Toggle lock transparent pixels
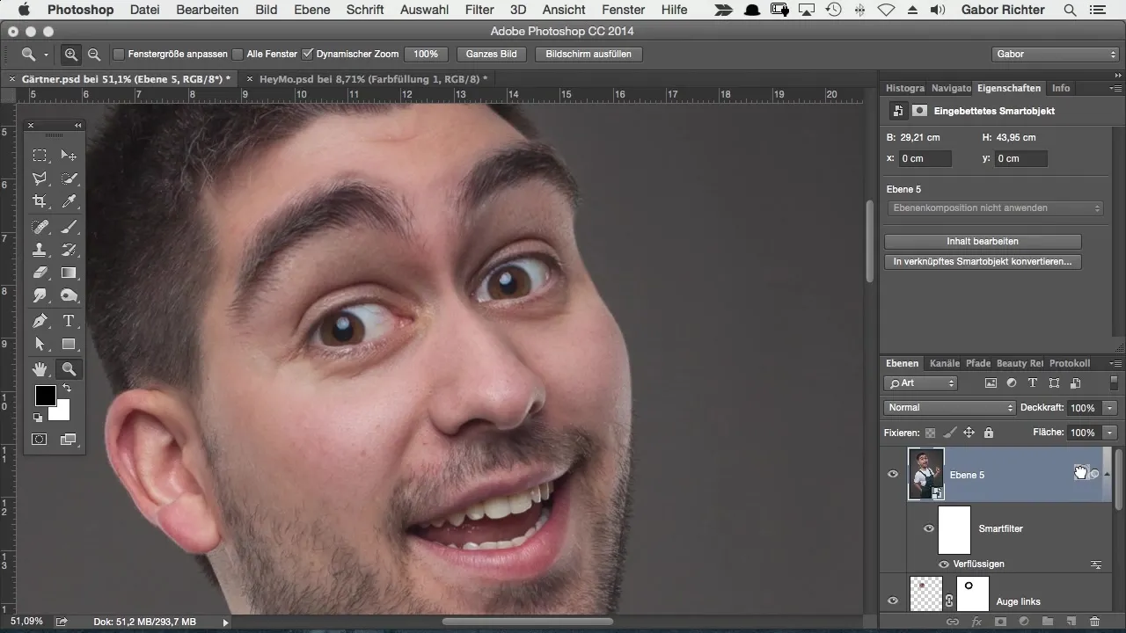This screenshot has height=633, width=1126. [930, 433]
